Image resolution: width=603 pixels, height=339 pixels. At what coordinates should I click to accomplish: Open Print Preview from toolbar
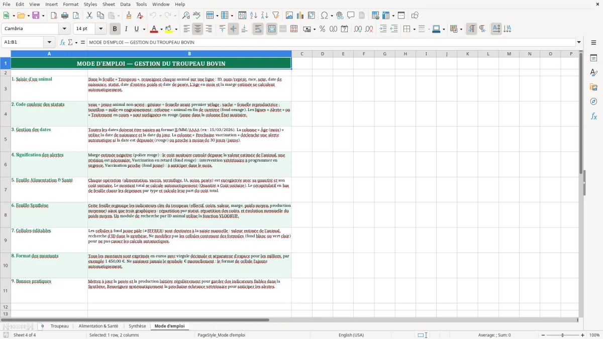[76, 16]
